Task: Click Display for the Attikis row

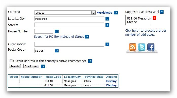Action: 111,81
